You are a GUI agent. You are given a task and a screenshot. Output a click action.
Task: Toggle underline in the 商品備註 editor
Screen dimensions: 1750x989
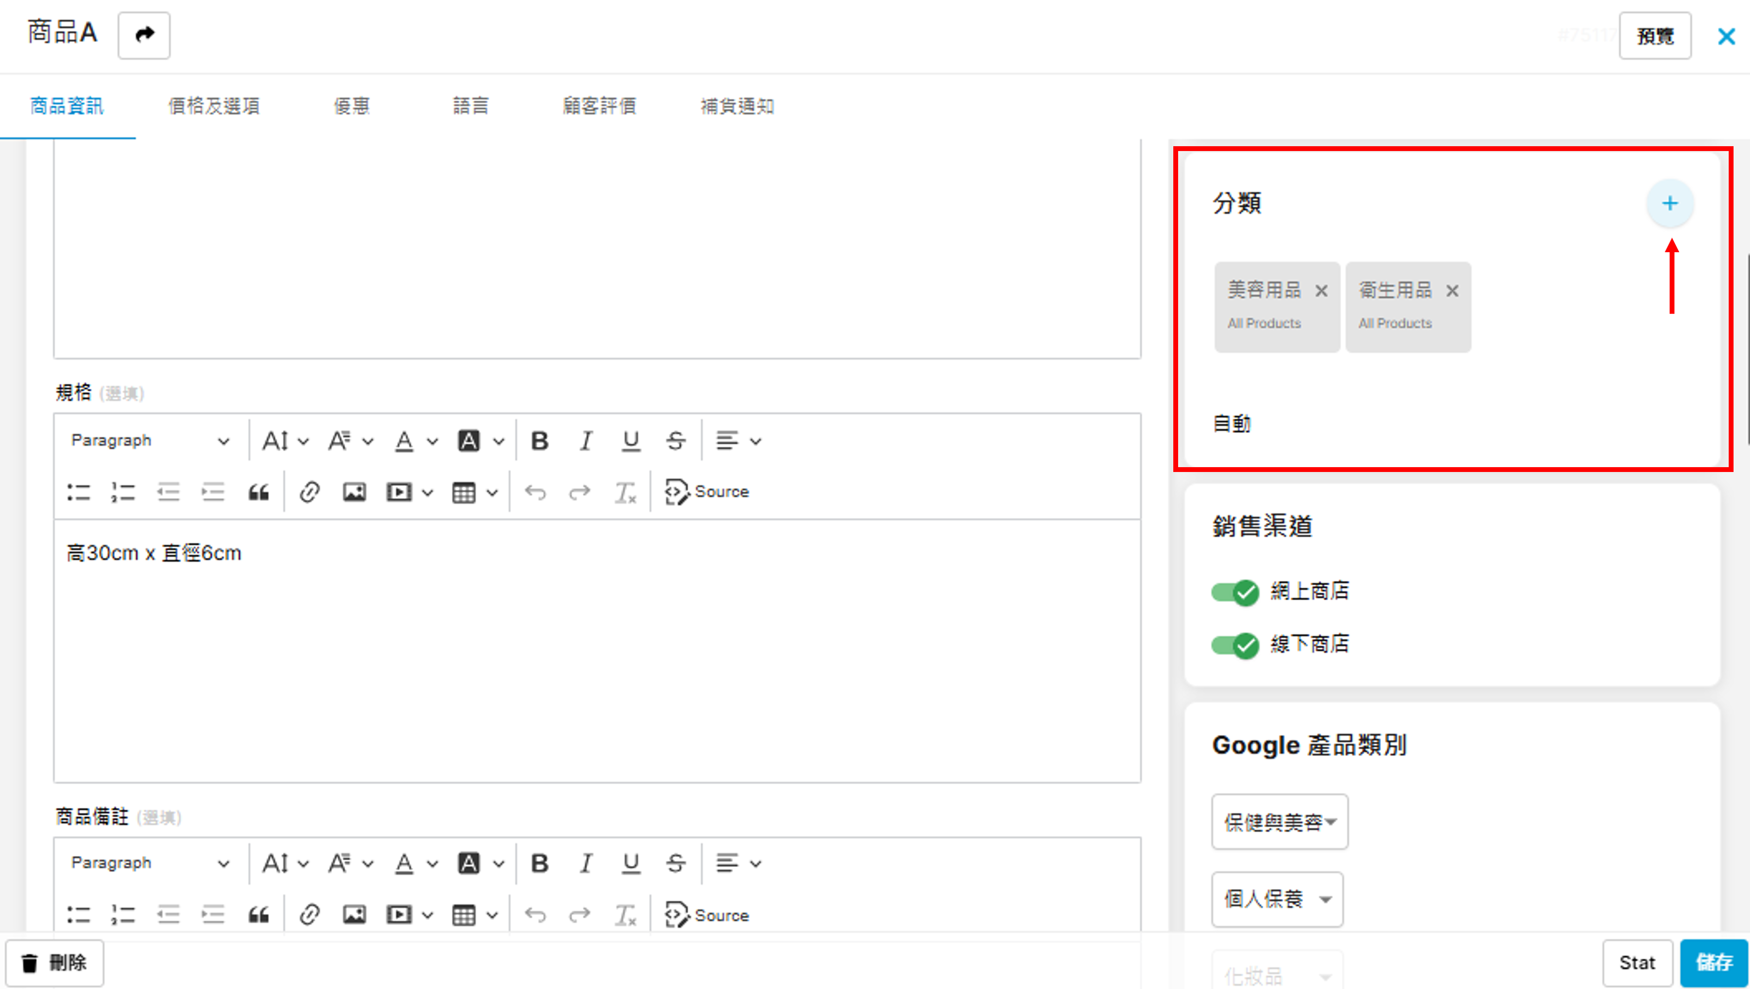click(x=630, y=863)
